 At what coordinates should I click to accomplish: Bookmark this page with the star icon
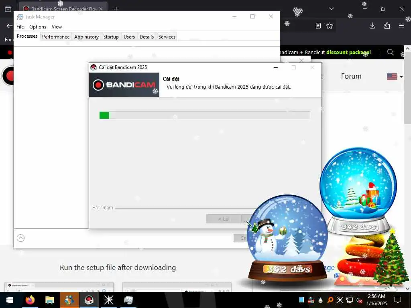[330, 26]
